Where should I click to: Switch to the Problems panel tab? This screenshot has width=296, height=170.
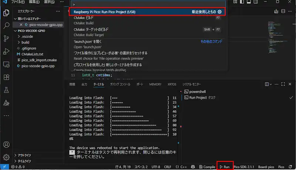tap(72, 84)
